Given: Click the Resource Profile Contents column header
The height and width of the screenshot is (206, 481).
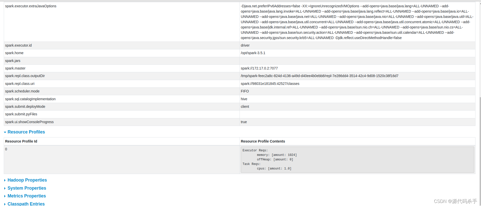Looking at the screenshot, I should click(x=263, y=141).
